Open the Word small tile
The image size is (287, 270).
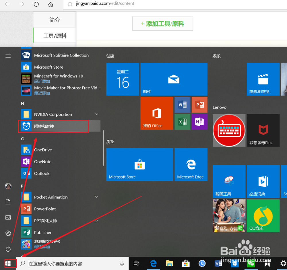(x=183, y=105)
